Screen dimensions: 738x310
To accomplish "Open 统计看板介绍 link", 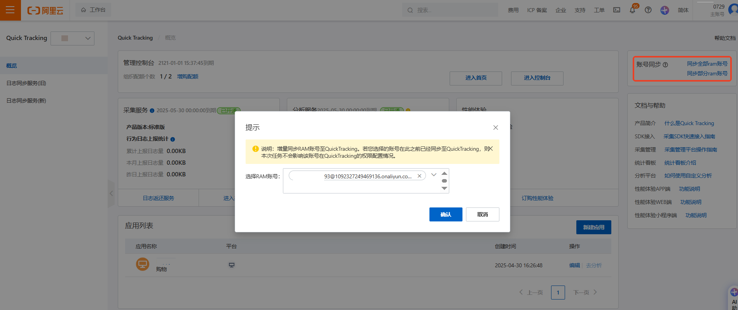I will (x=680, y=163).
